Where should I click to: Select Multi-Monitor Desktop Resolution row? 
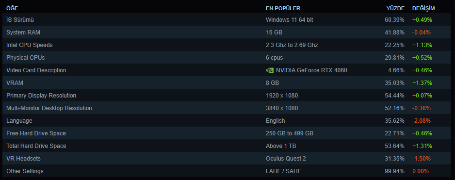(227, 108)
